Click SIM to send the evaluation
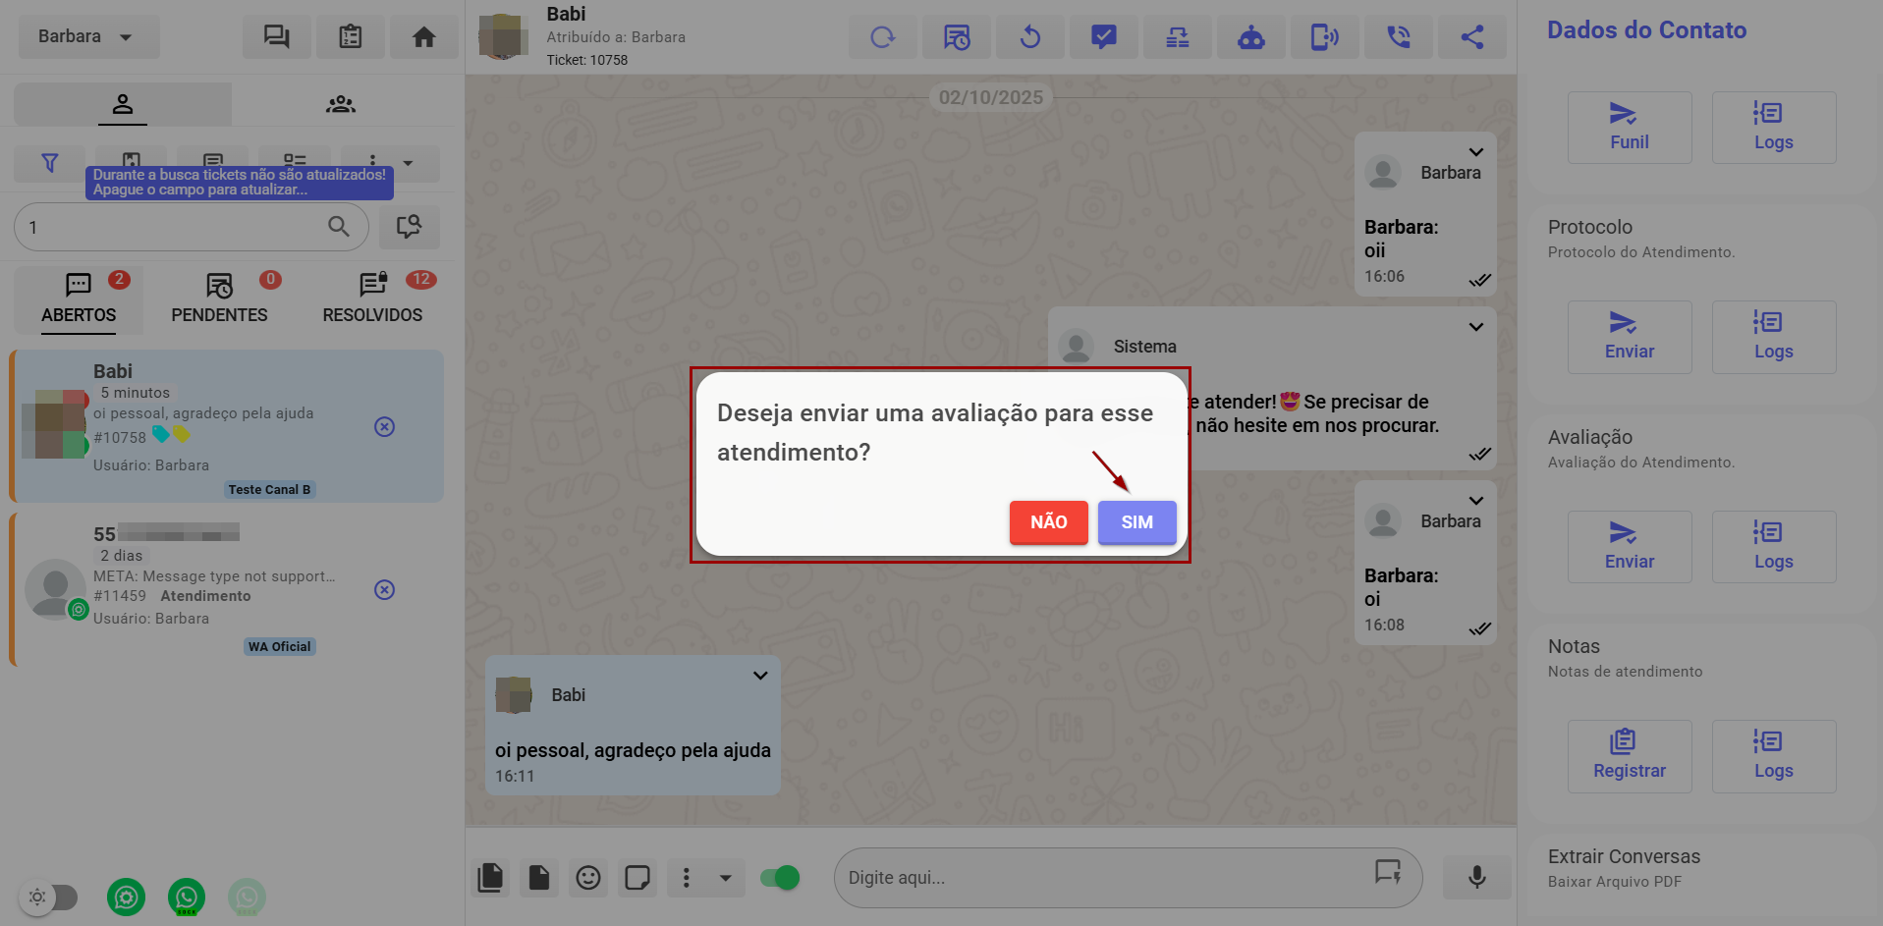 point(1136,522)
